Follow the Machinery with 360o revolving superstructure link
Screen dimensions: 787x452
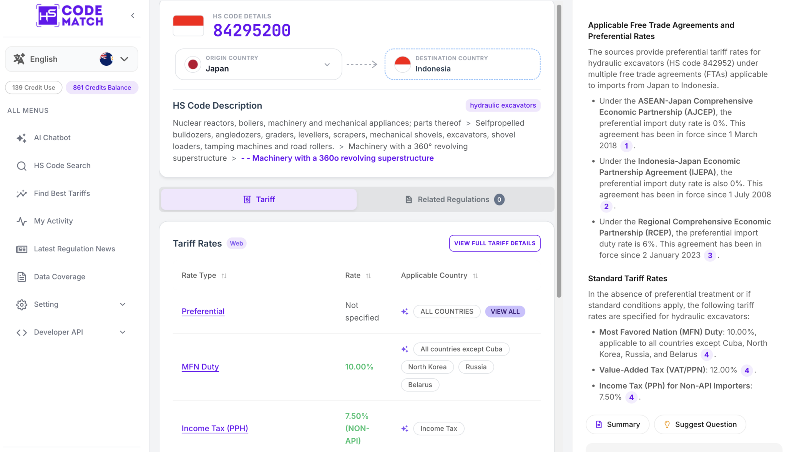point(337,158)
